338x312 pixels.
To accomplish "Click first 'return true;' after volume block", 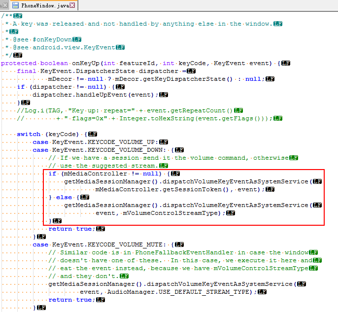I will [72, 229].
